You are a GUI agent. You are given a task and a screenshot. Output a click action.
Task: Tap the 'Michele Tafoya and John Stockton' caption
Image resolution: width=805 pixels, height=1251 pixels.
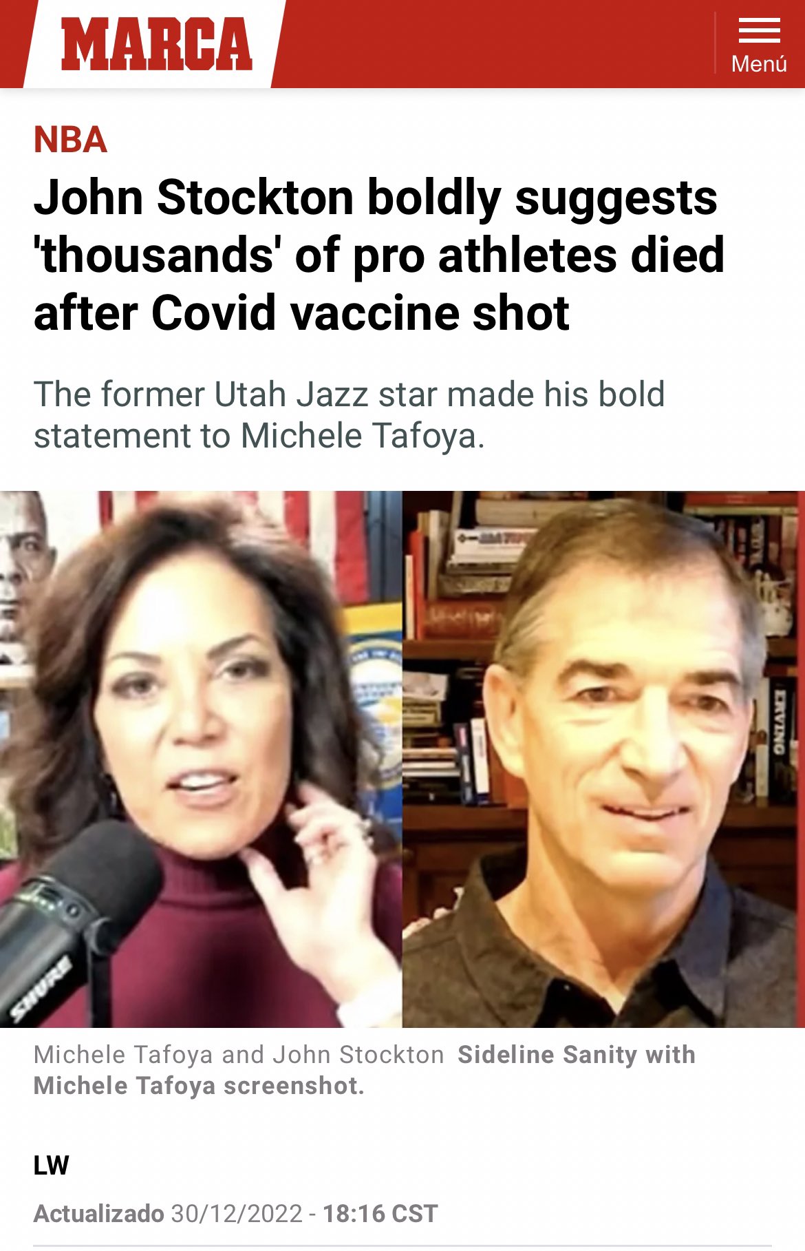(239, 1055)
